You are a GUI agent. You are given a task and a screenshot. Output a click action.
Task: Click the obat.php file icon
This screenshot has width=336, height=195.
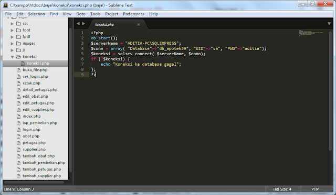(19, 136)
